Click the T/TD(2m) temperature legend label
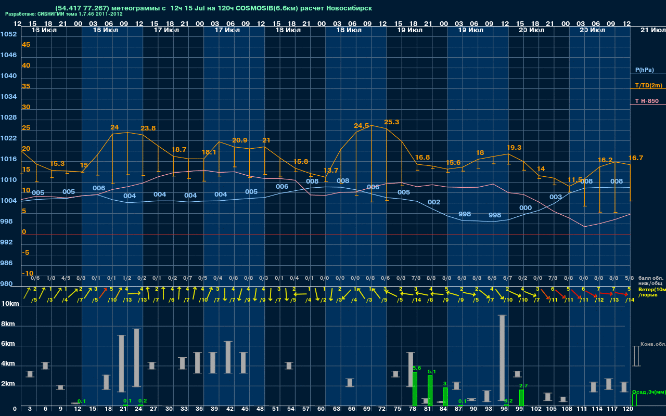 pos(649,85)
